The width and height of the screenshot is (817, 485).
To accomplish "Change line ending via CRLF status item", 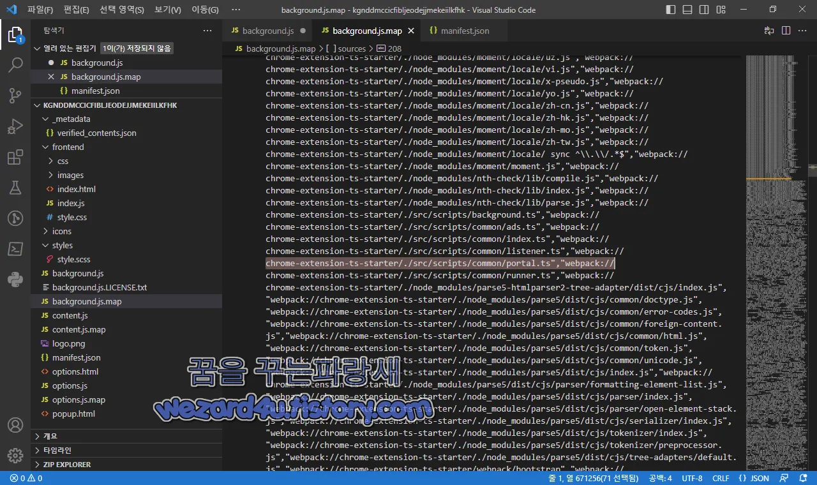I will [x=721, y=478].
